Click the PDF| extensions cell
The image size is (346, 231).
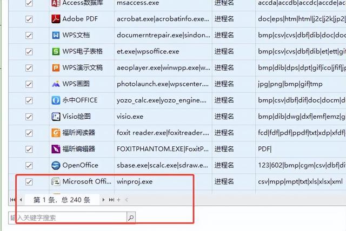point(301,149)
